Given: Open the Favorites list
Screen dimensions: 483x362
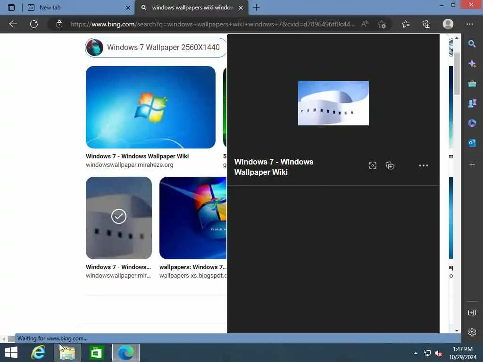Looking at the screenshot, I should 406,24.
